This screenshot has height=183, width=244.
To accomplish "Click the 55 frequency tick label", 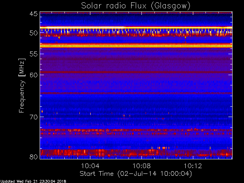I will pyautogui.click(x=34, y=54).
